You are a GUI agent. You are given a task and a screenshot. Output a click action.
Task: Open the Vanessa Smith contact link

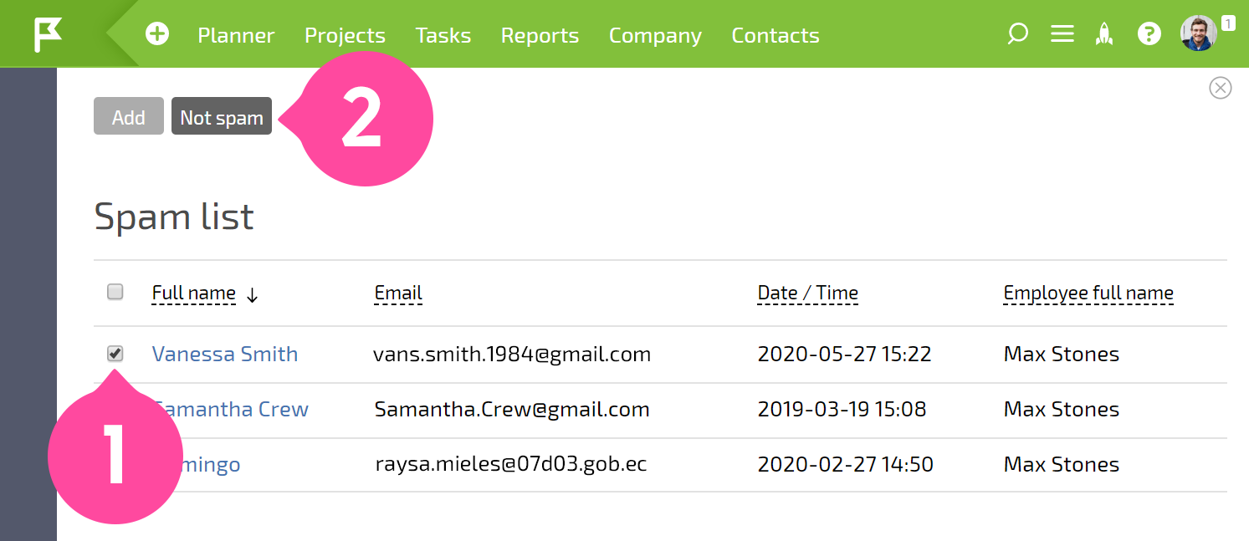[225, 354]
